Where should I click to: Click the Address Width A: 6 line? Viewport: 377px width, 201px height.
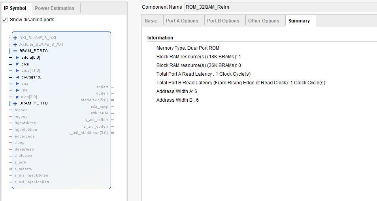tap(177, 91)
